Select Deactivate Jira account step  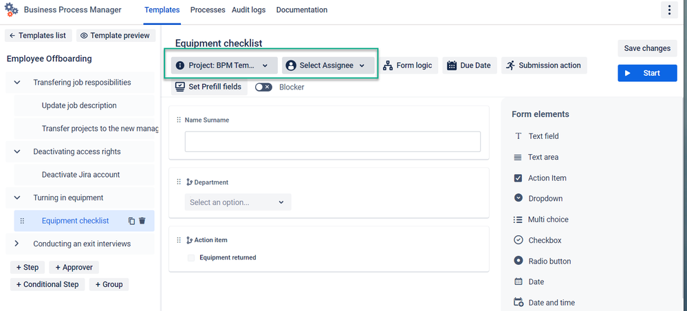pos(84,175)
